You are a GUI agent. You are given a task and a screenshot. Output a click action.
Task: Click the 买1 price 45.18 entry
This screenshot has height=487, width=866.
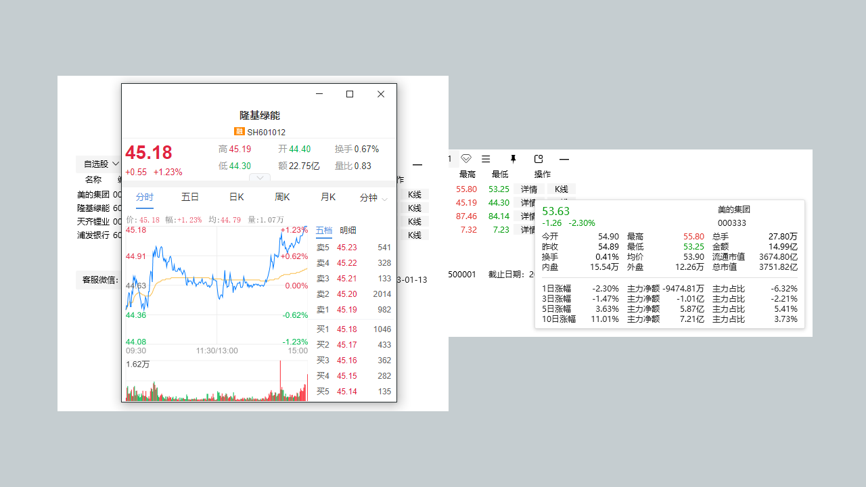(x=349, y=329)
